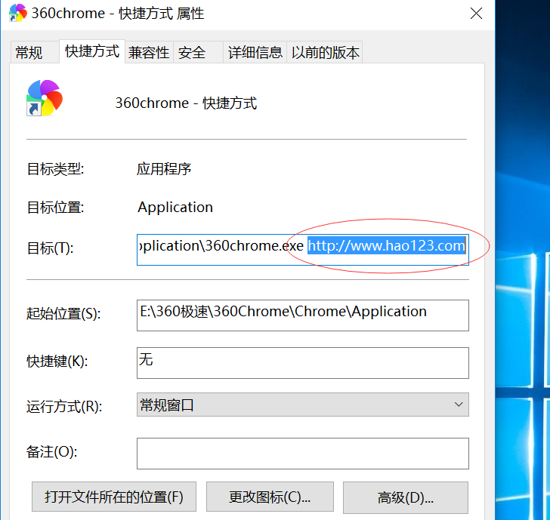Expand the 运行方式 dropdown
Viewport: 550px width, 520px height.
pos(303,405)
